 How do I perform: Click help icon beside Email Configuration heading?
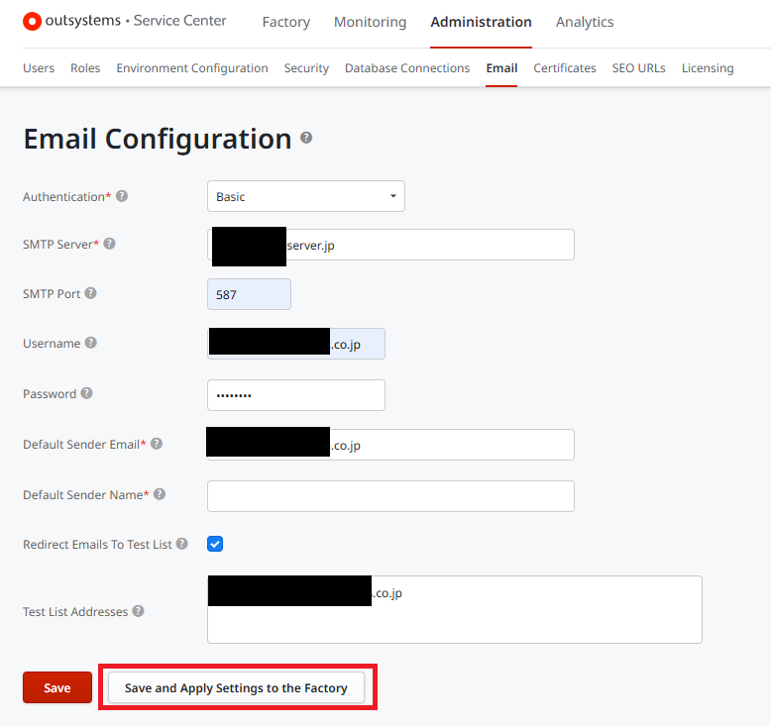306,138
